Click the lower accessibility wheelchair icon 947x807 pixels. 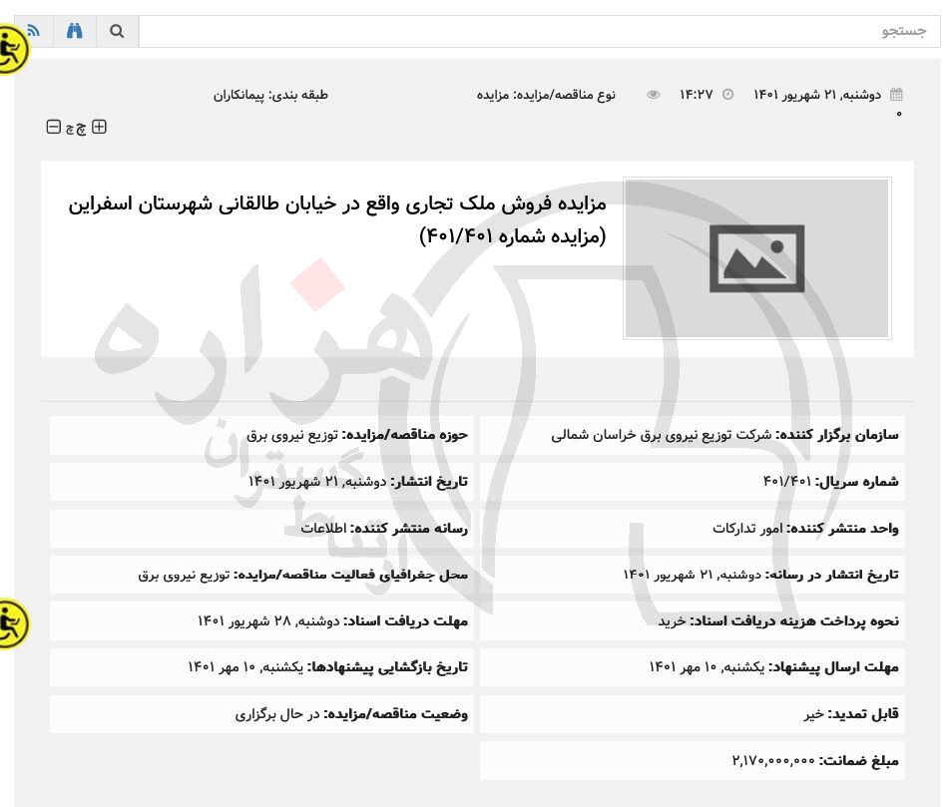tap(12, 623)
